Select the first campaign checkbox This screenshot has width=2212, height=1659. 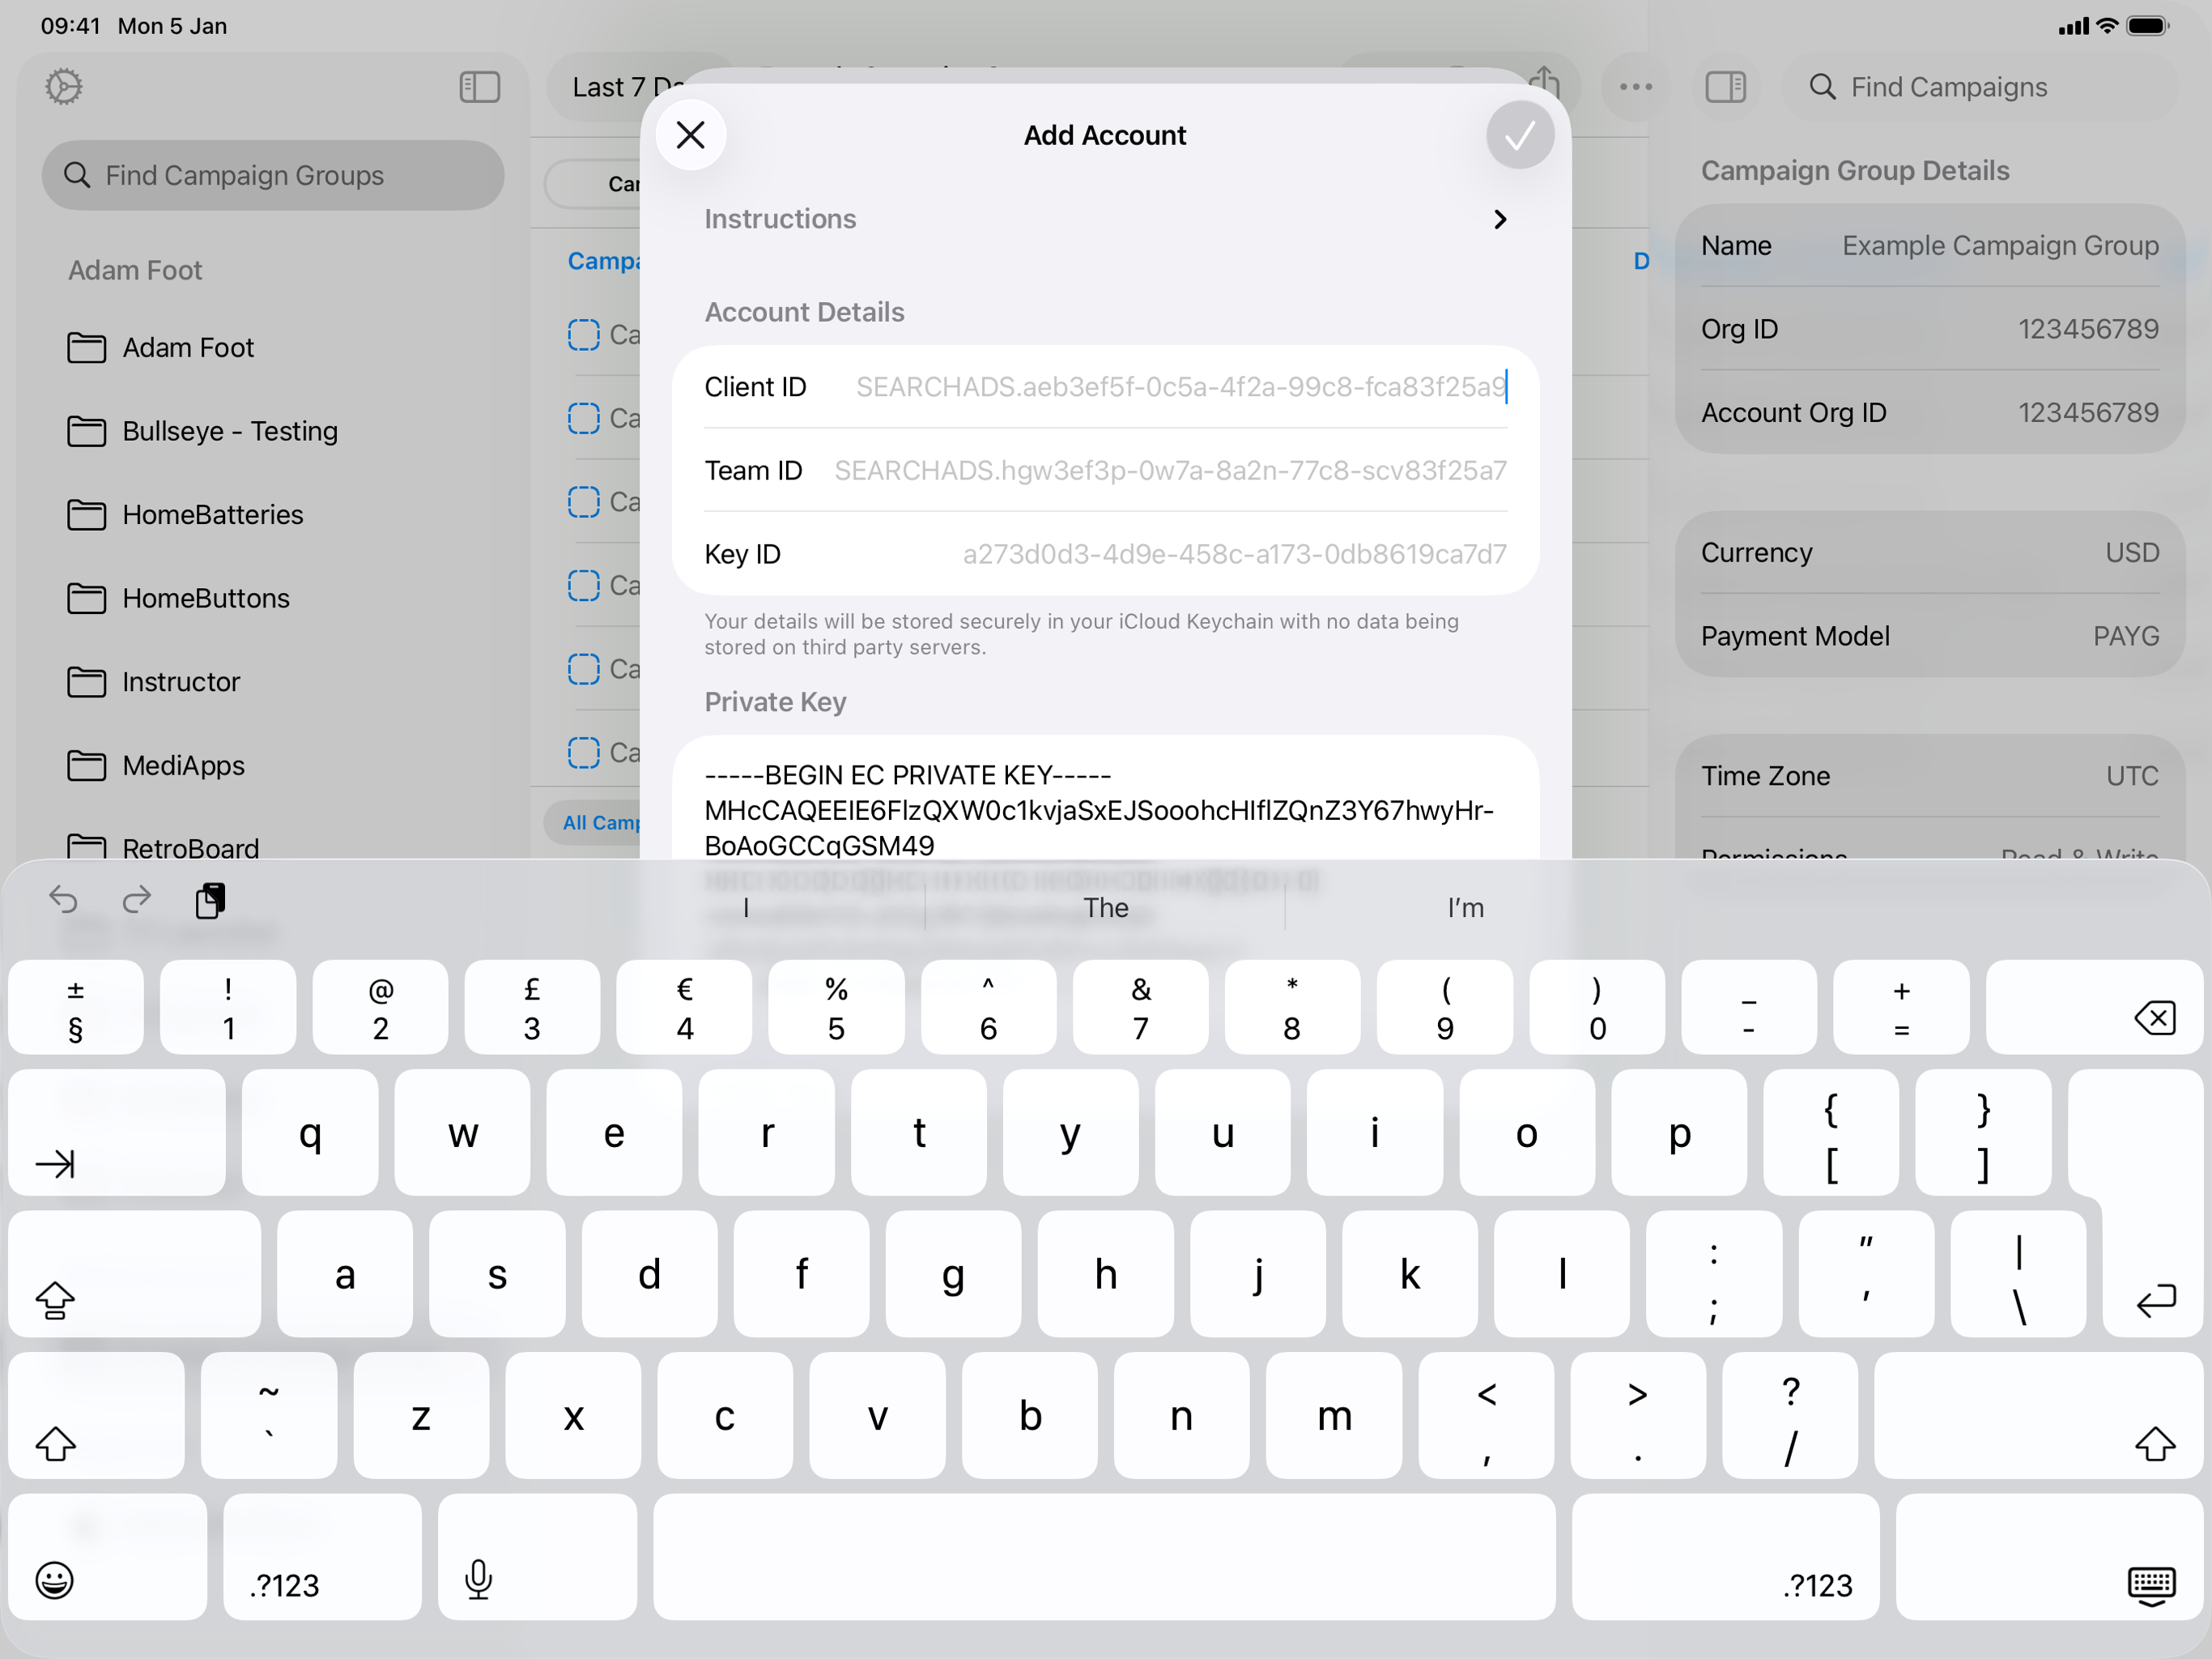pyautogui.click(x=584, y=335)
